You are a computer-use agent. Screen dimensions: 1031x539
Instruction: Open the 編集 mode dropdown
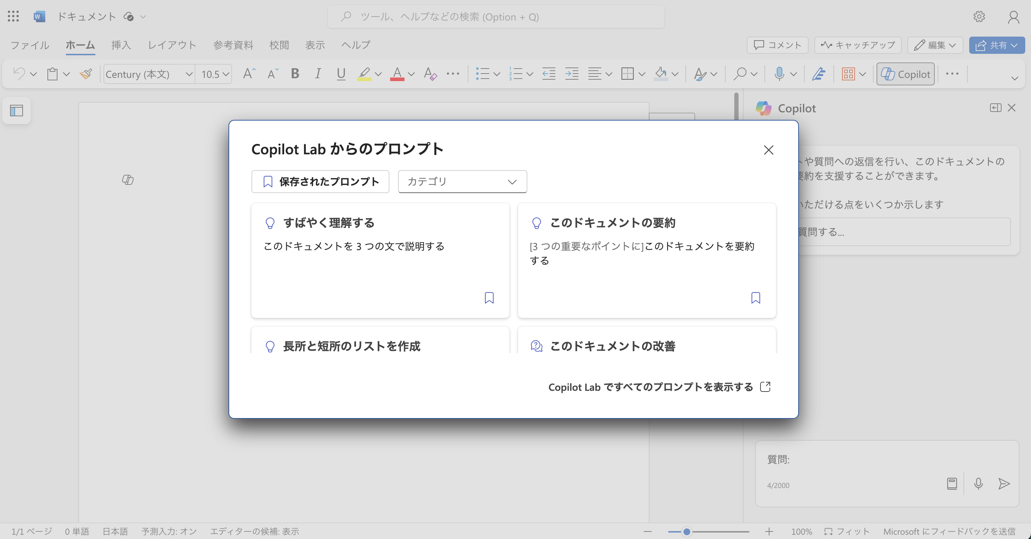(x=935, y=45)
